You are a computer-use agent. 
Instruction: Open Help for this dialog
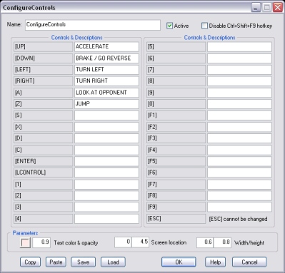click(215, 262)
